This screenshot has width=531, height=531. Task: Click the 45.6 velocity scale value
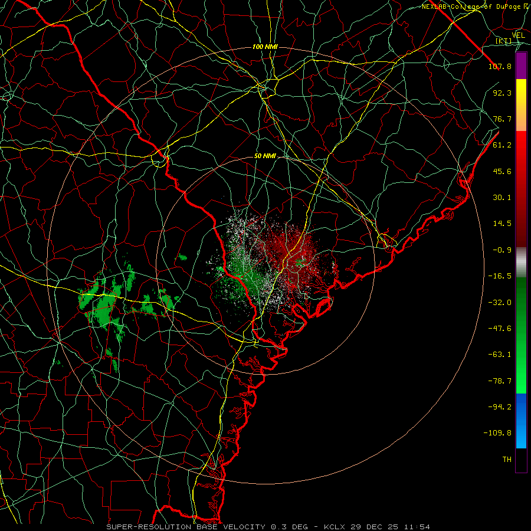(x=502, y=171)
